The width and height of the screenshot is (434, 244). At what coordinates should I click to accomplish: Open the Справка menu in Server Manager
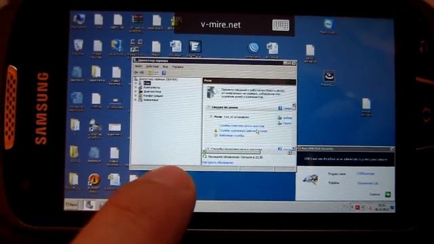tap(178, 66)
